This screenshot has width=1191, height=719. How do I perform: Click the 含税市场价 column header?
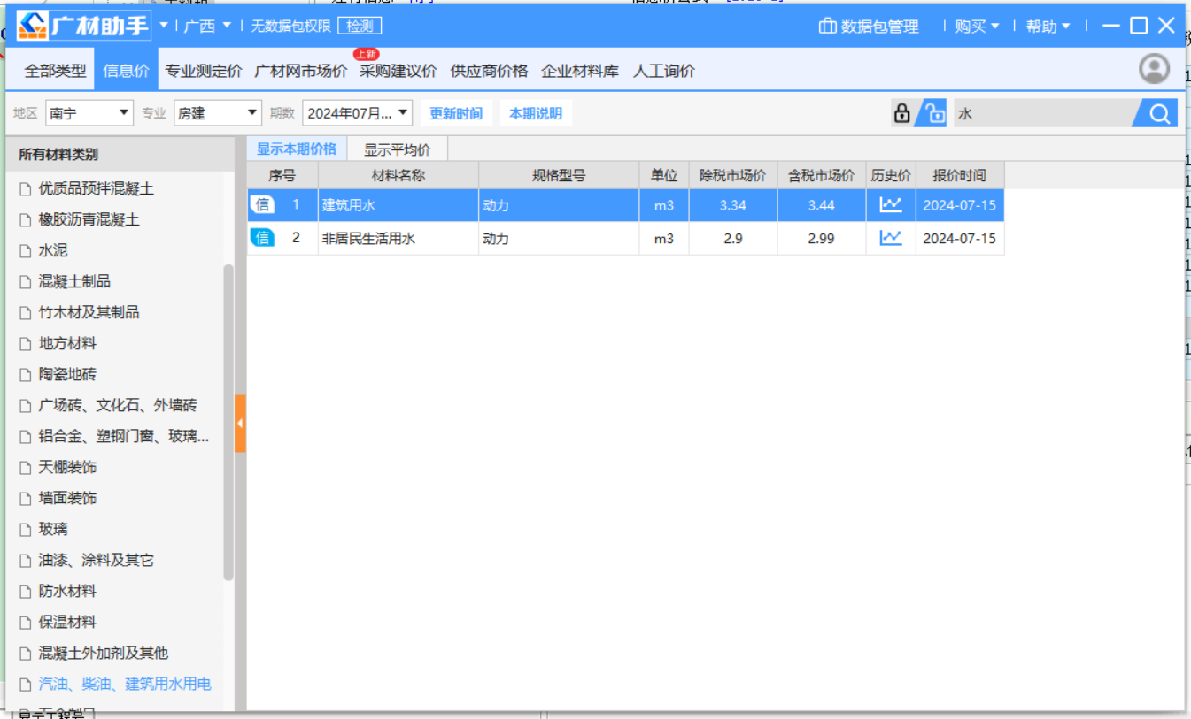coord(822,175)
